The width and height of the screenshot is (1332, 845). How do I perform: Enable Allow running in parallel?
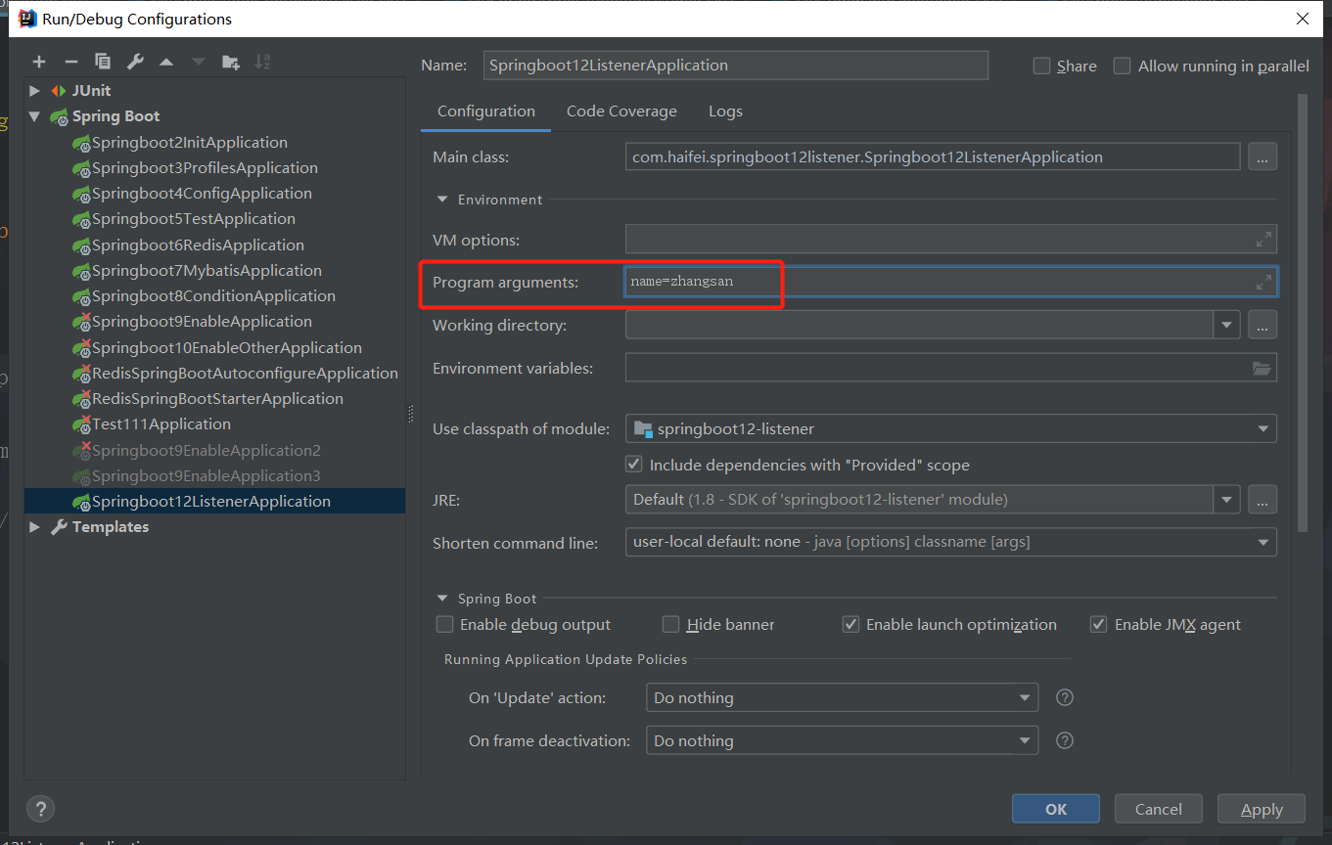point(1123,66)
